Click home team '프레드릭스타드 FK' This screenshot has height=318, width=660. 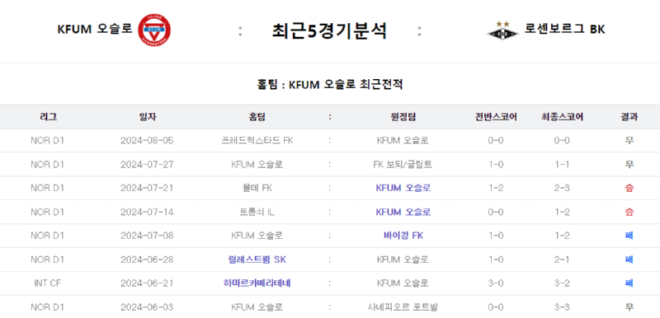coord(257,141)
